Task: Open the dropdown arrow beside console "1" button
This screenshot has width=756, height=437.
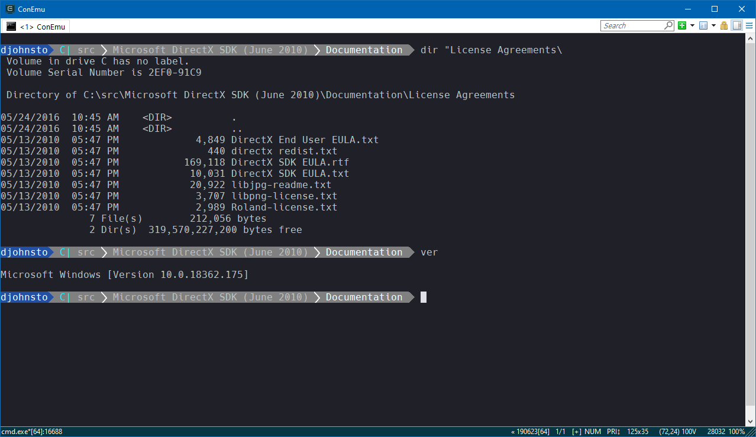Action: 713,26
